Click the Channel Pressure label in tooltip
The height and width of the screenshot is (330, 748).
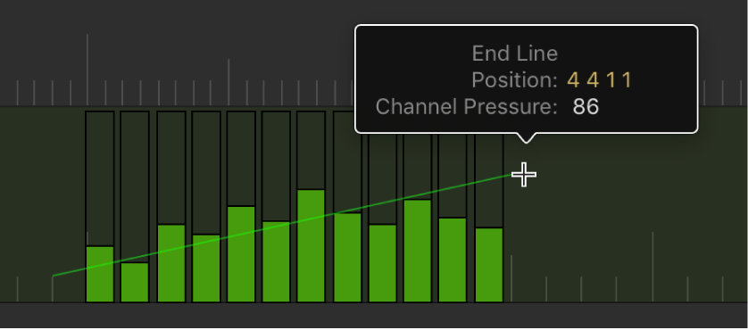tap(467, 107)
